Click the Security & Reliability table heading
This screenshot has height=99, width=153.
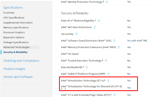coord(75,13)
